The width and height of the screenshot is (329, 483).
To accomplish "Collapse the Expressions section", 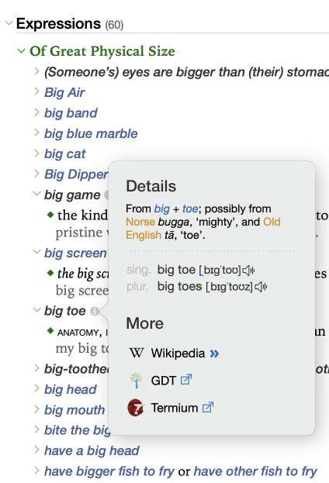I will 9,23.
